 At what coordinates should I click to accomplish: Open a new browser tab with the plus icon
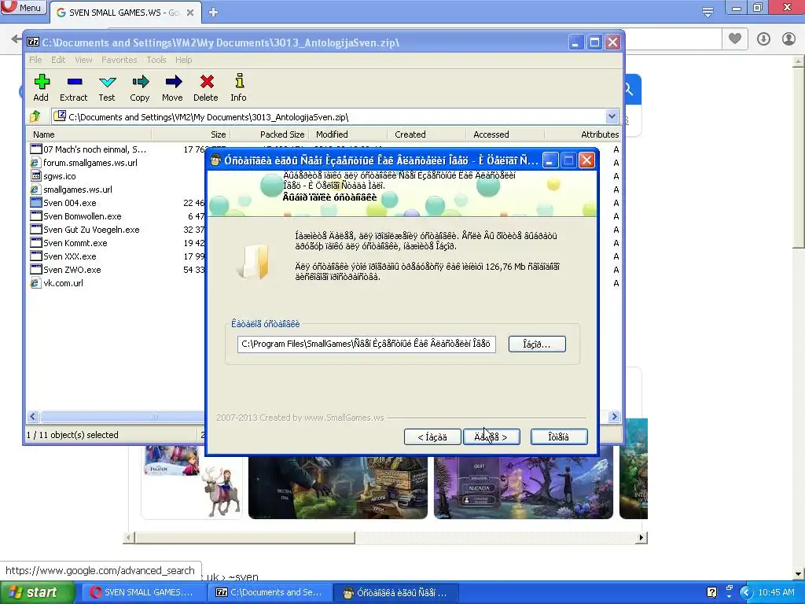[214, 13]
